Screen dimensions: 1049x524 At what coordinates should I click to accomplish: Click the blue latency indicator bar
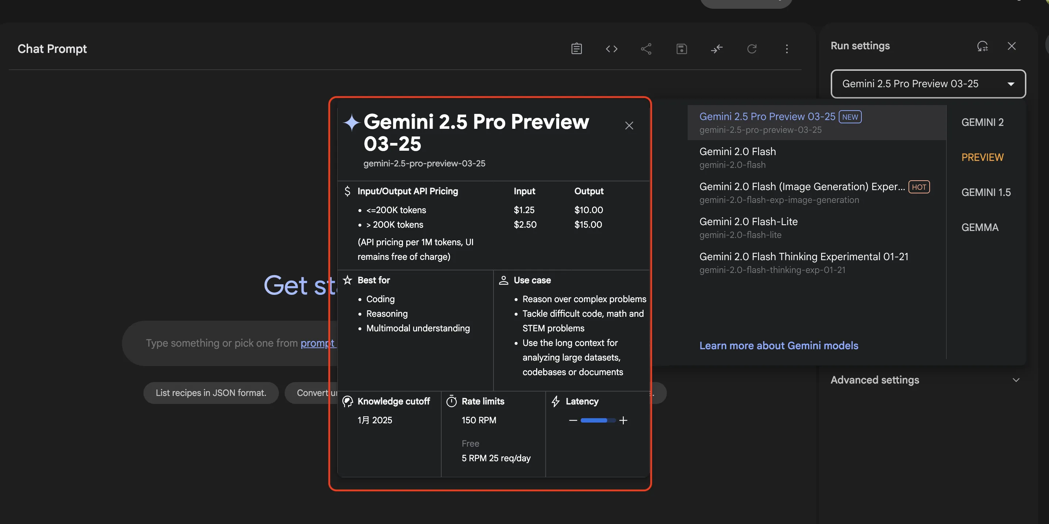[598, 420]
